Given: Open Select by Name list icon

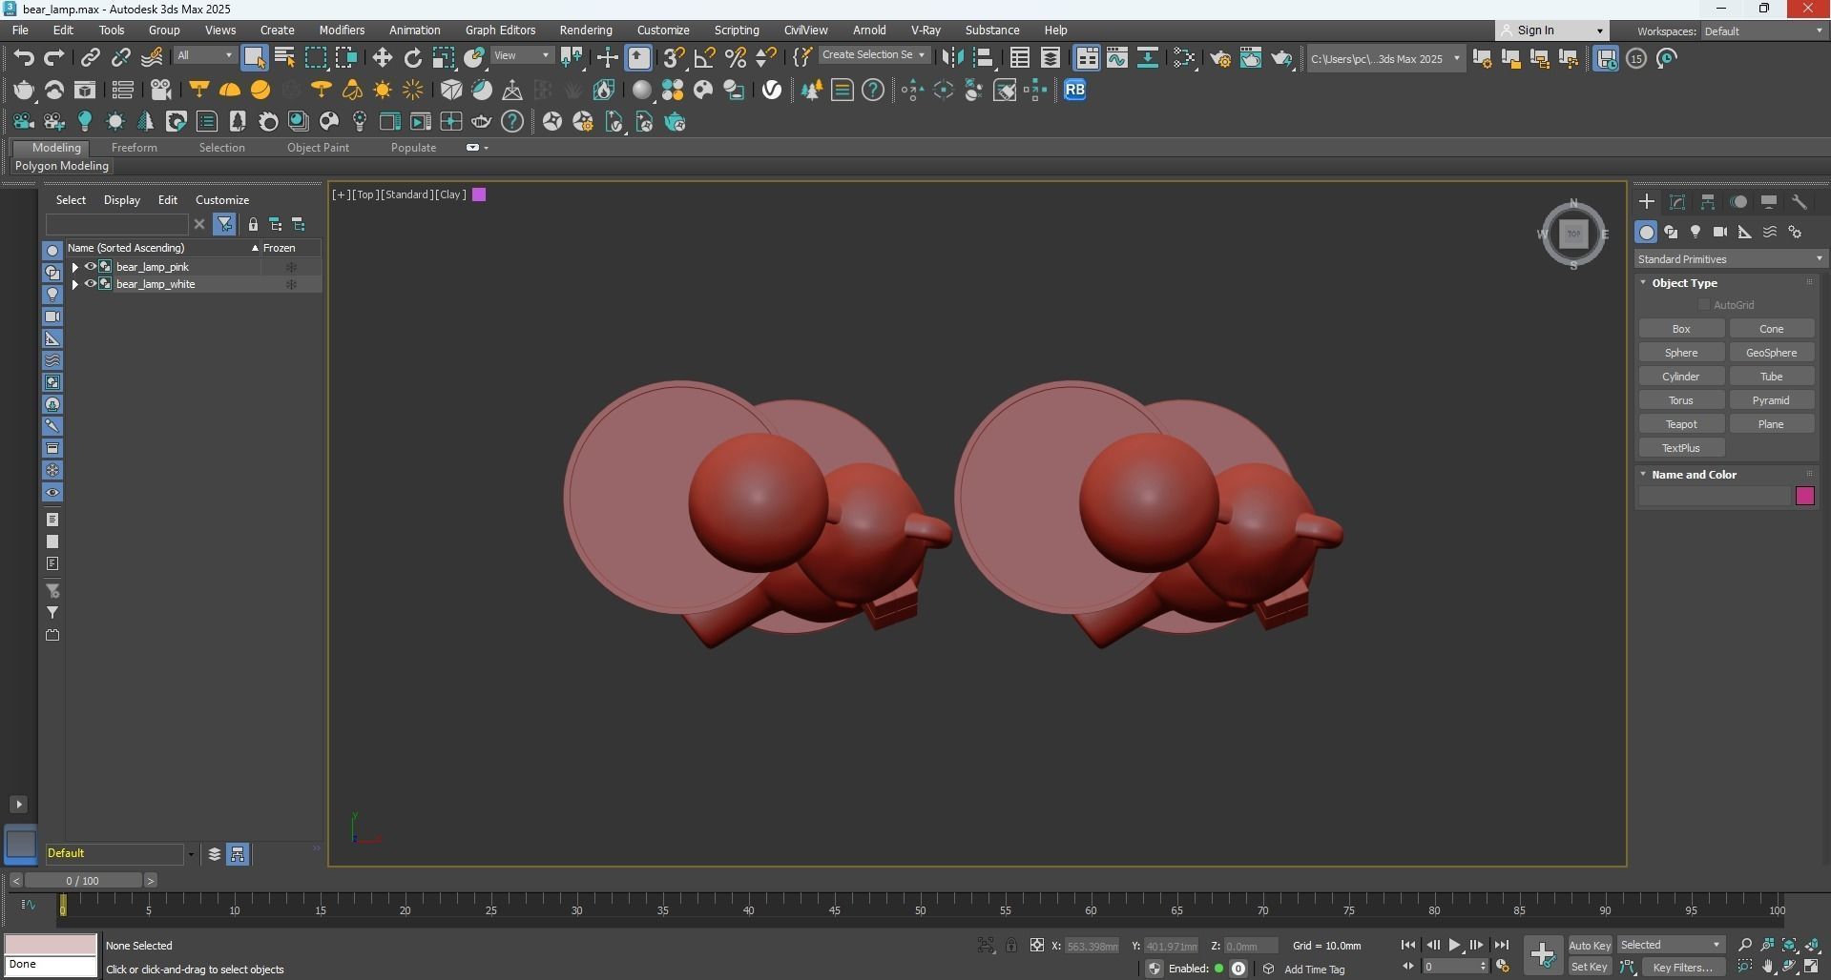Looking at the screenshot, I should click(284, 58).
